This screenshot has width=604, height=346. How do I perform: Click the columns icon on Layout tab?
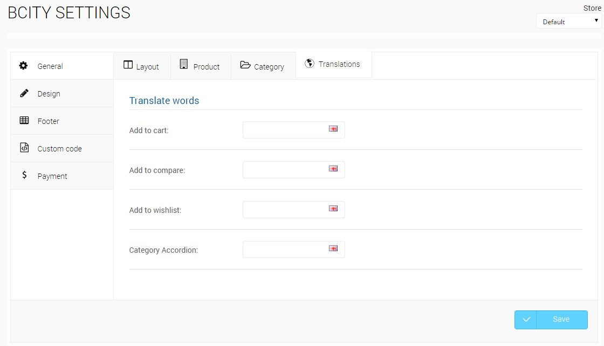(128, 65)
